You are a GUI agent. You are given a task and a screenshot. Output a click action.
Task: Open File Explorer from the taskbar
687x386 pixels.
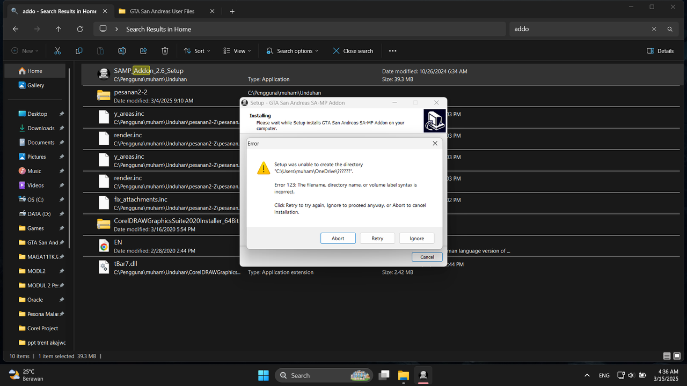click(404, 375)
